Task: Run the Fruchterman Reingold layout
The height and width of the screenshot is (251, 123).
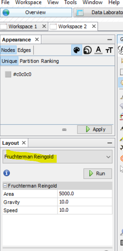Action: tap(98, 174)
